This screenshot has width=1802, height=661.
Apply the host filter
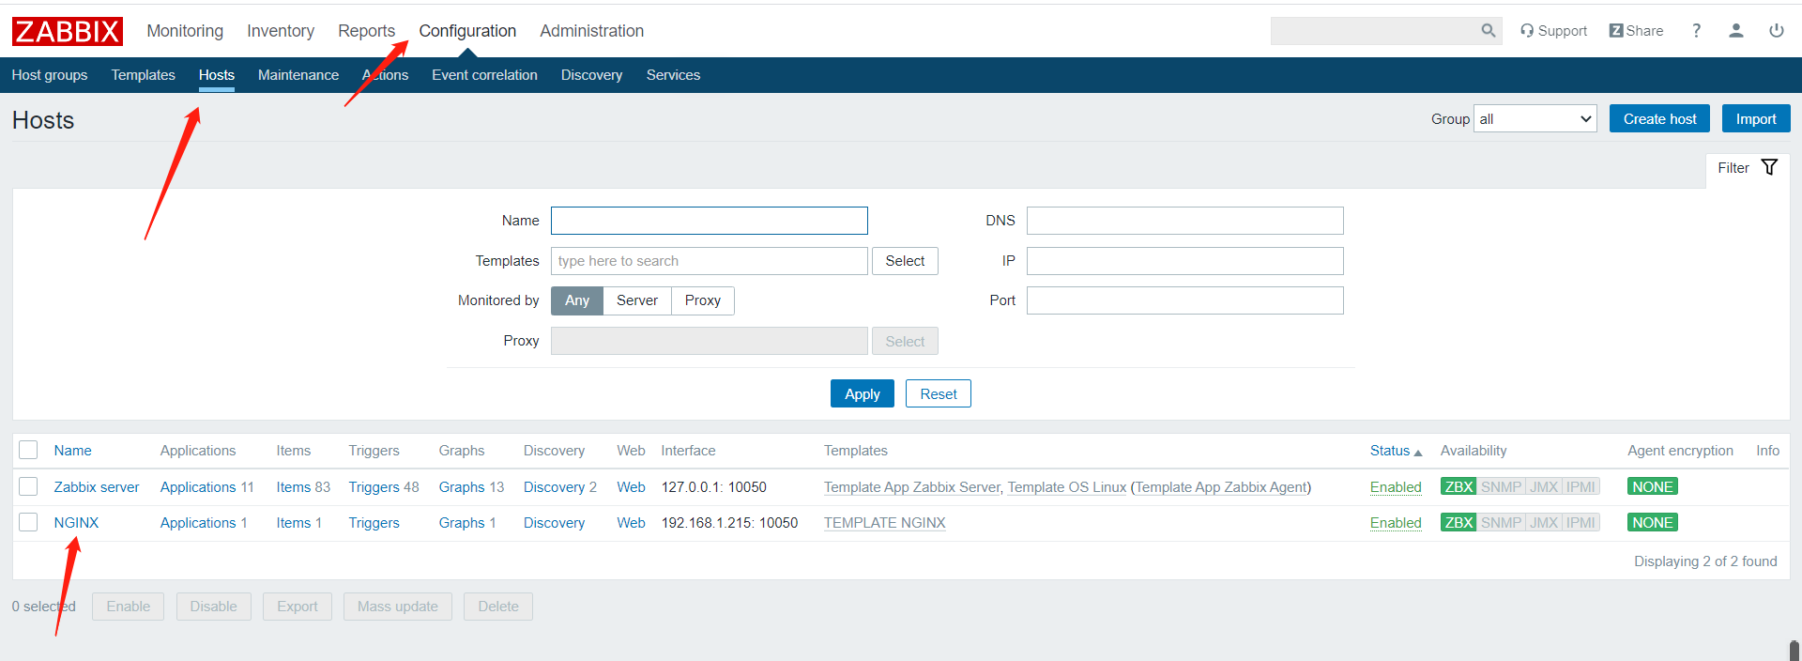click(x=863, y=394)
